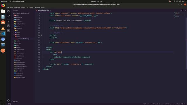The width and height of the screenshot is (187, 105).
Task: Collapse the resources folder
Action: (19, 28)
